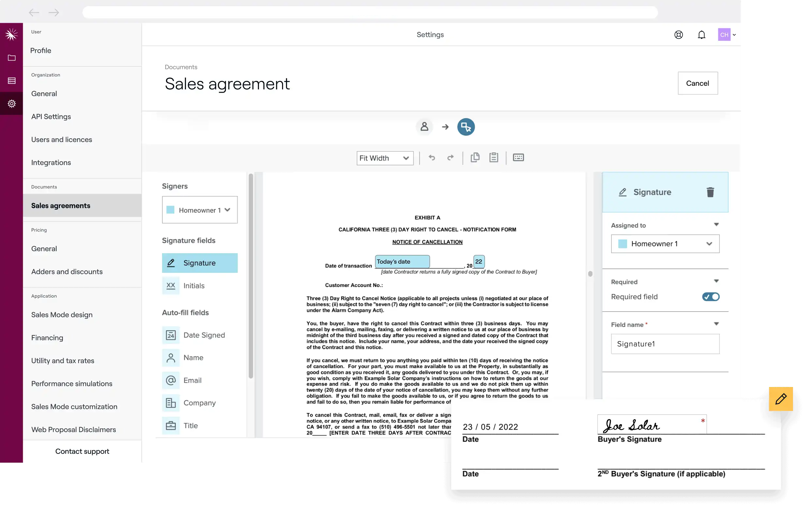Screen dimensions: 809x509
Task: Undo the last document change
Action: 432,157
